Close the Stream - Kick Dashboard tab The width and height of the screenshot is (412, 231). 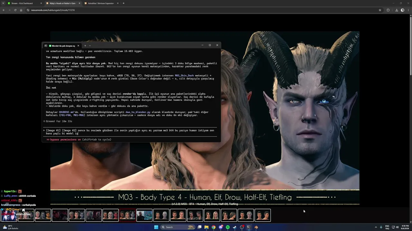click(41, 3)
